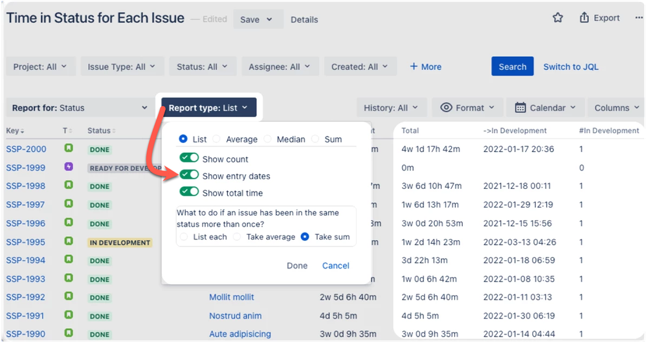The height and width of the screenshot is (343, 646).
Task: Click the Total column header
Action: pyautogui.click(x=410, y=131)
